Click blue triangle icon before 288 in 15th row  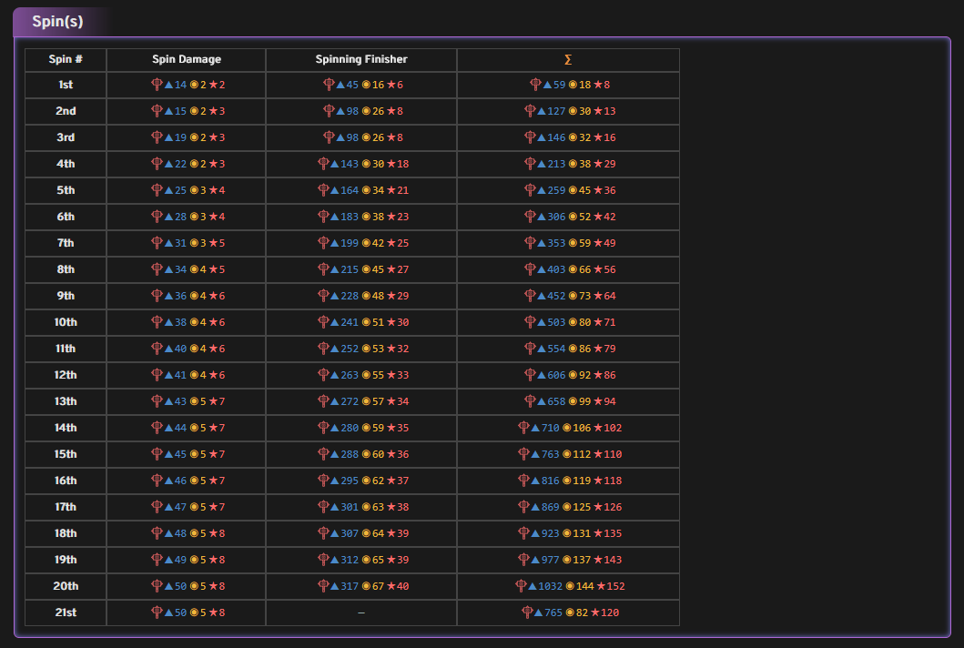coord(334,455)
